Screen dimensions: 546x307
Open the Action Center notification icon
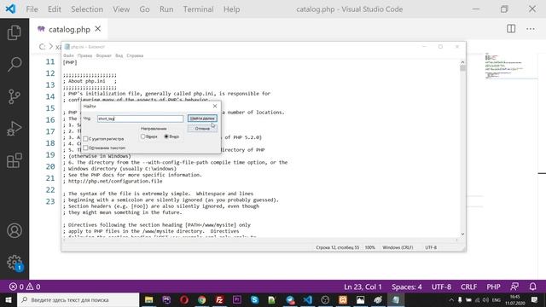(x=535, y=299)
